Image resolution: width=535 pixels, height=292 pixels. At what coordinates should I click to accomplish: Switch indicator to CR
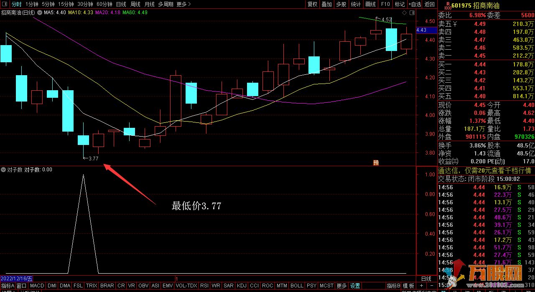click(x=121, y=286)
